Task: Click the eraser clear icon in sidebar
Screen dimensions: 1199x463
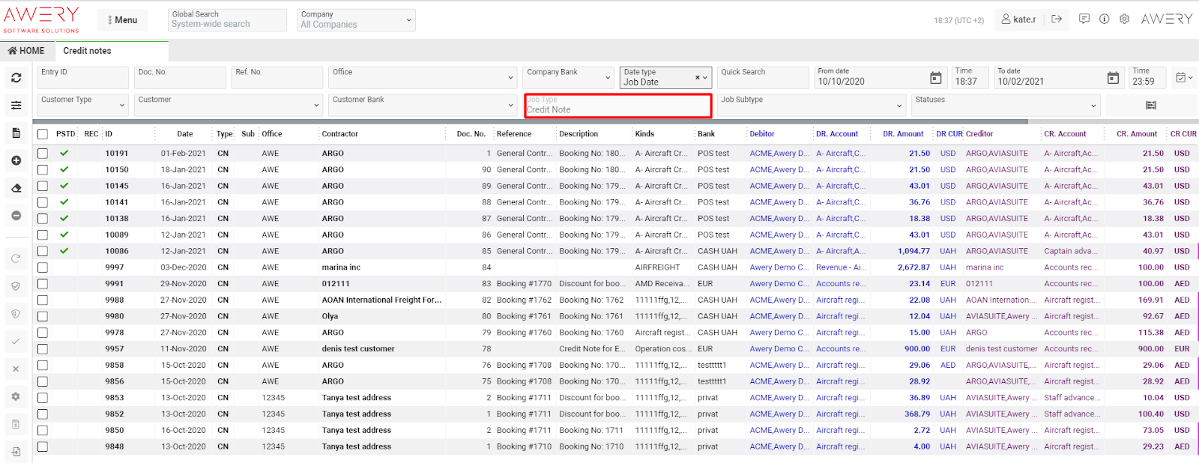Action: pos(16,188)
